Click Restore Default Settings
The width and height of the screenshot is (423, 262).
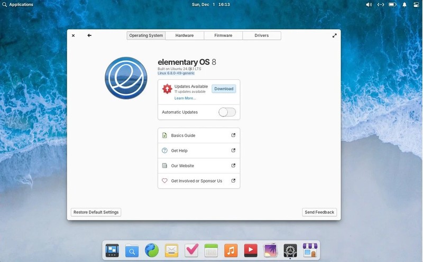(x=96, y=212)
